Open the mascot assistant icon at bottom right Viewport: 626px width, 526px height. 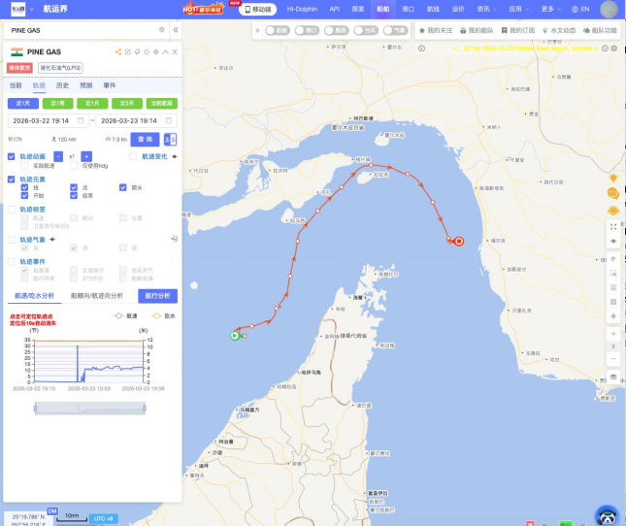607,515
